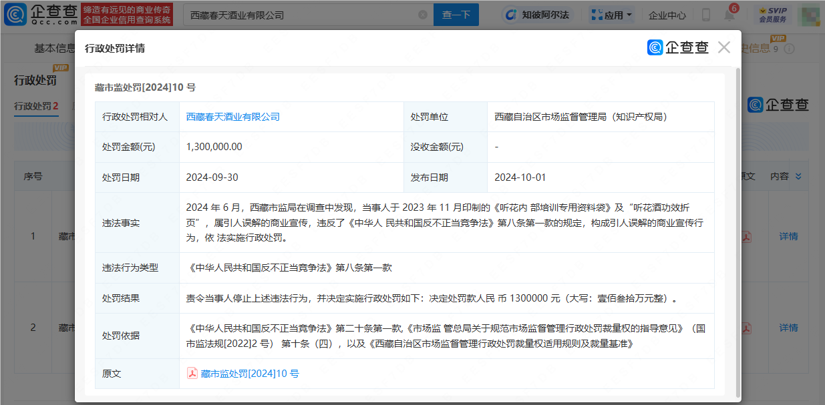Open 企业中心 in the header
Viewport: 825px width, 405px height.
[667, 15]
